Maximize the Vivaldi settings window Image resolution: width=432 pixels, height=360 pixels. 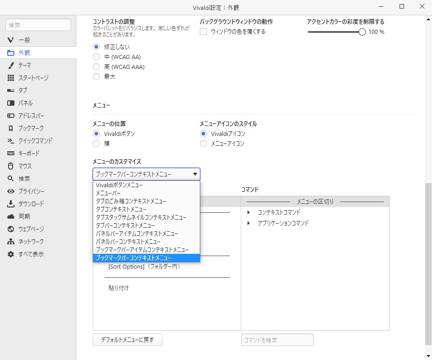pyautogui.click(x=402, y=6)
